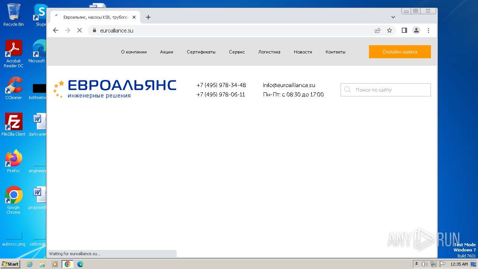478x269 pixels.
Task: Click the address bar URL euroalliance.su
Action: click(x=117, y=31)
